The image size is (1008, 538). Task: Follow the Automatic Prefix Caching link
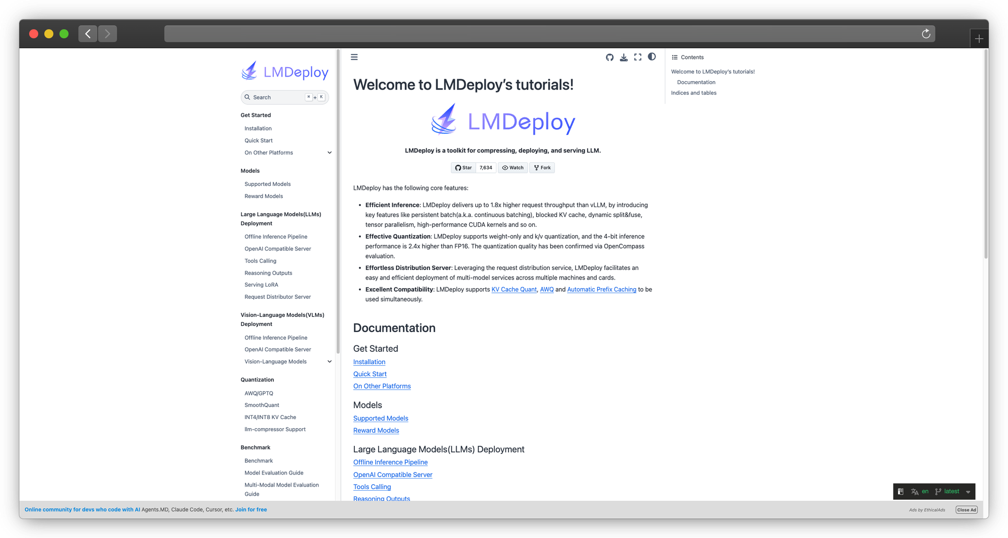click(x=602, y=289)
